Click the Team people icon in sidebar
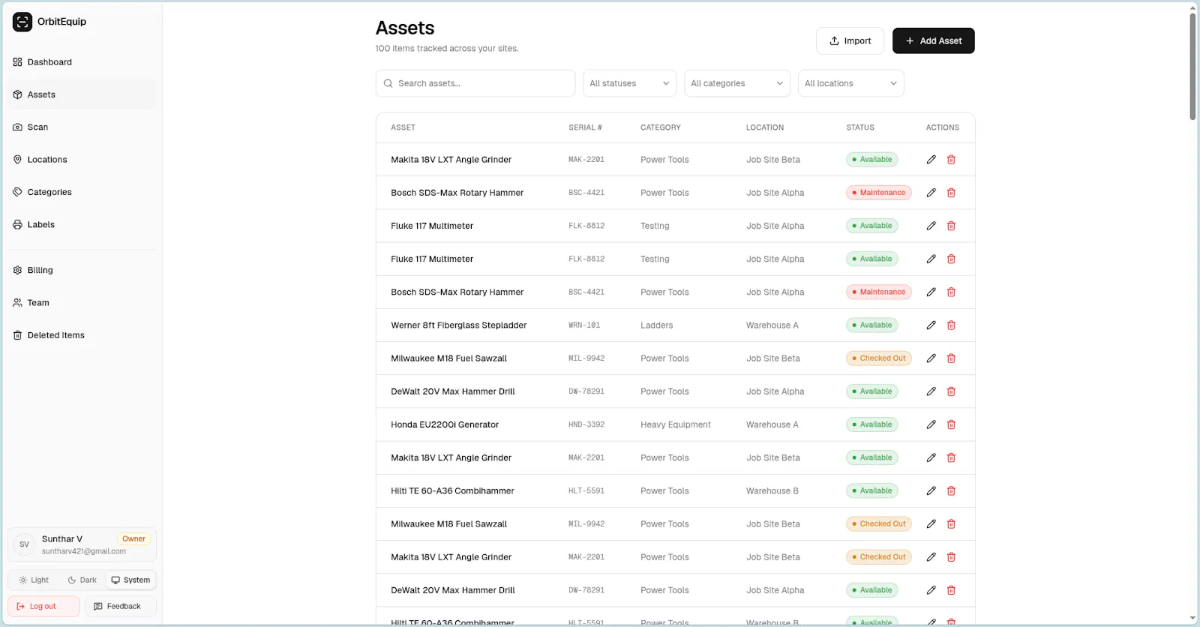Image resolution: width=1200 pixels, height=627 pixels. click(x=17, y=303)
